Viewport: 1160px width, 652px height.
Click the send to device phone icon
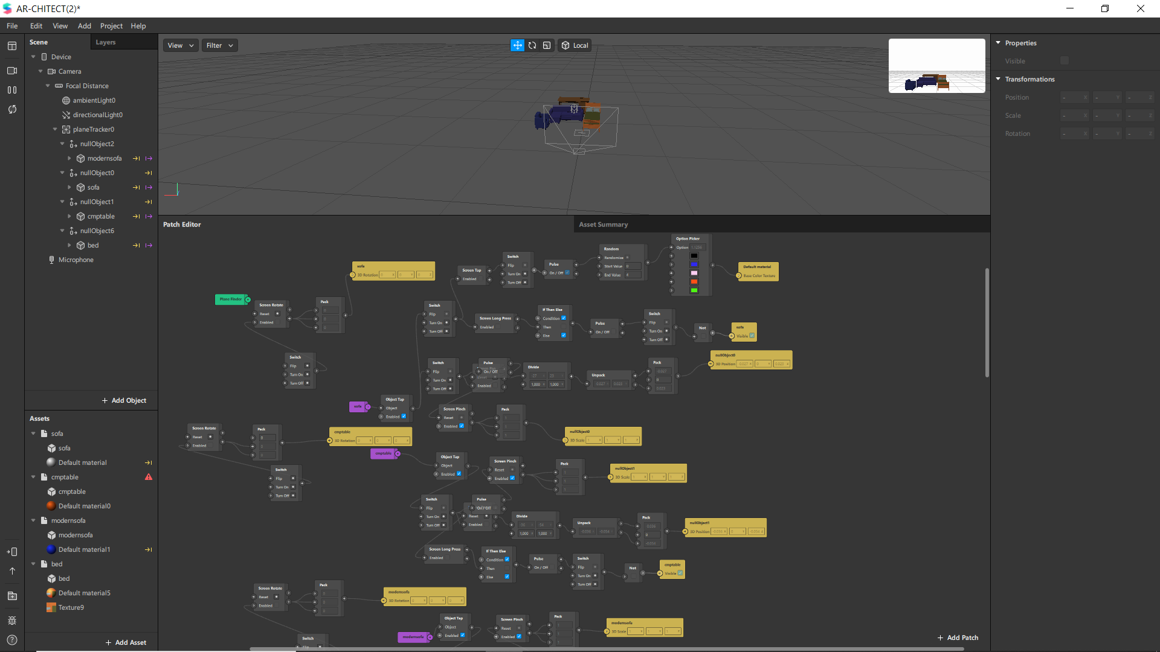(x=12, y=552)
